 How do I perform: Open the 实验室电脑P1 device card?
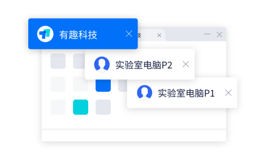pos(182,93)
